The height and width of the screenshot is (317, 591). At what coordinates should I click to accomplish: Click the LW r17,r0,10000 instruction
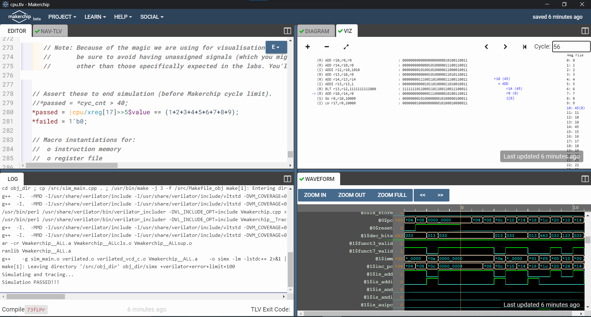pos(336,103)
